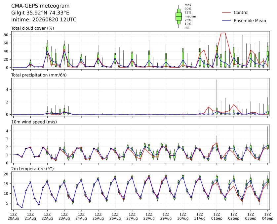277x224 pixels.
Task: Click the blue Ensemble Mean legend line
Action: coord(226,21)
